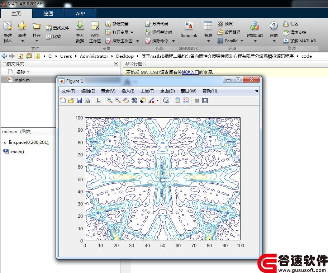
Task: Click the Browse for Folder icon
Action: [28, 56]
